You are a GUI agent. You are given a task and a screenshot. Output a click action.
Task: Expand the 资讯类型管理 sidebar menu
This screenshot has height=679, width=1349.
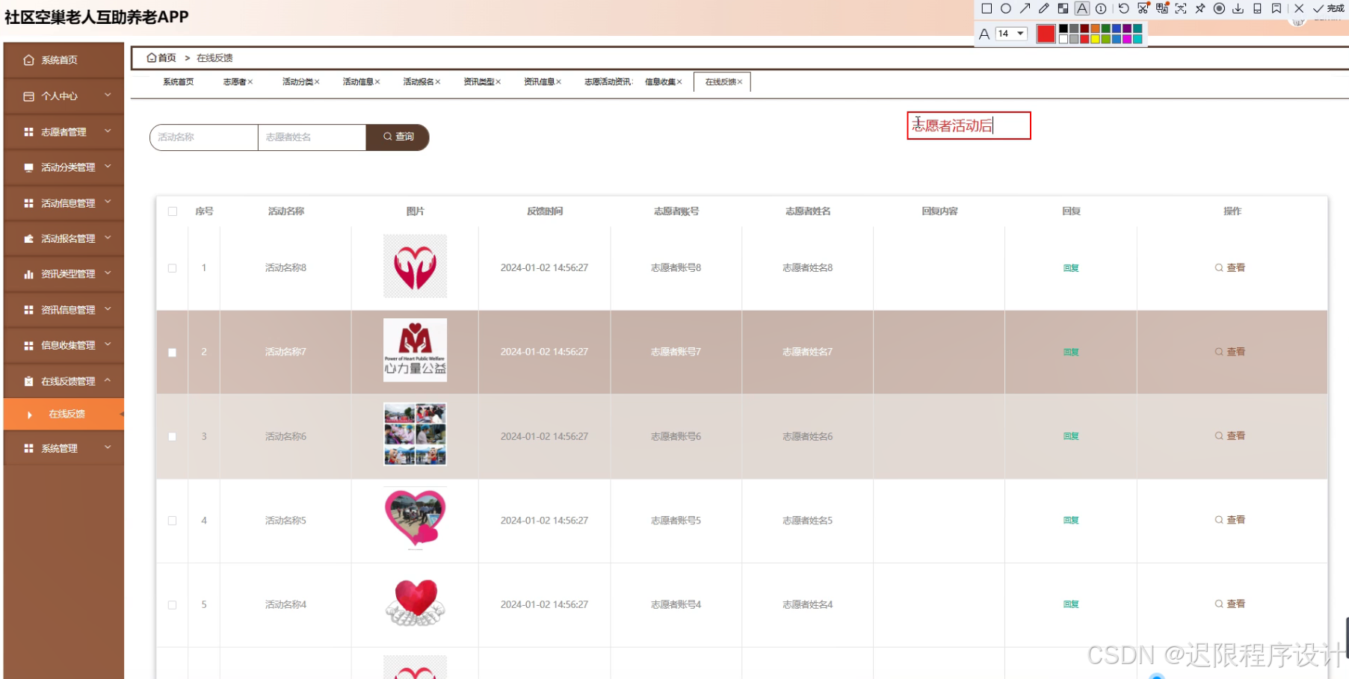point(64,274)
